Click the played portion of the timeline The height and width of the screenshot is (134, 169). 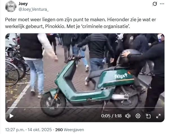pos(12,107)
